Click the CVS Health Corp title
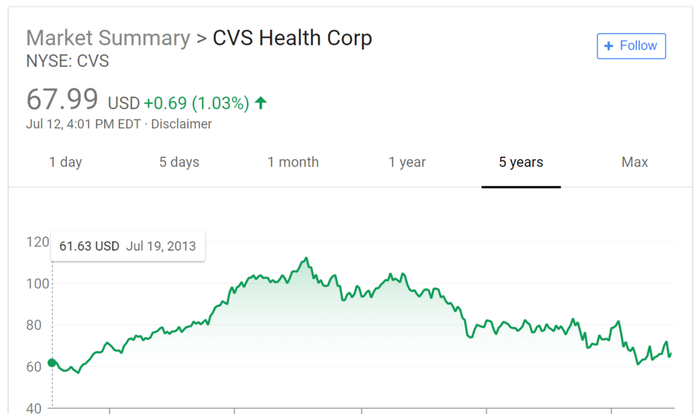 click(x=292, y=38)
